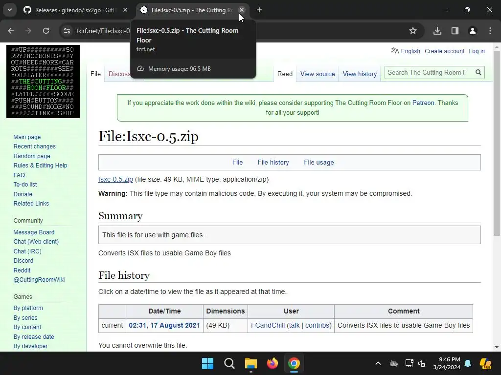Select the File namespace tab
The image size is (501, 375).
coord(95,74)
